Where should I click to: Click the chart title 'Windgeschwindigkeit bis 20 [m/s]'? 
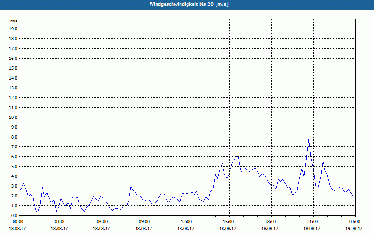(x=189, y=4)
